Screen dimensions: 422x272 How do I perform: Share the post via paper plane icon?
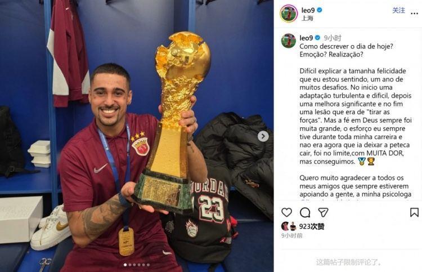(323, 212)
